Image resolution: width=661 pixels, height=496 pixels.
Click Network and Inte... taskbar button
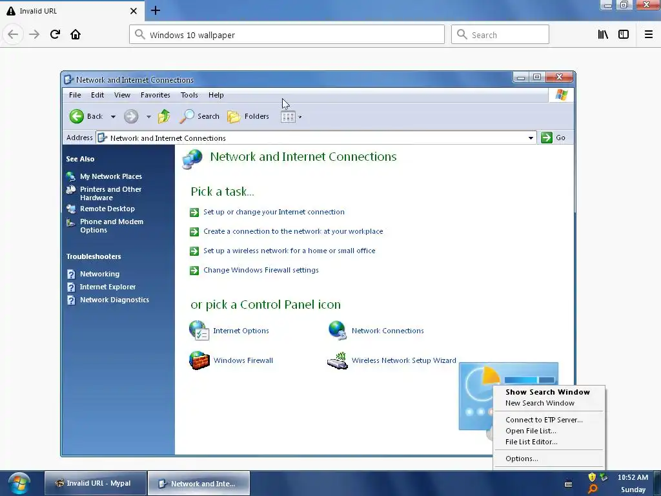(199, 483)
